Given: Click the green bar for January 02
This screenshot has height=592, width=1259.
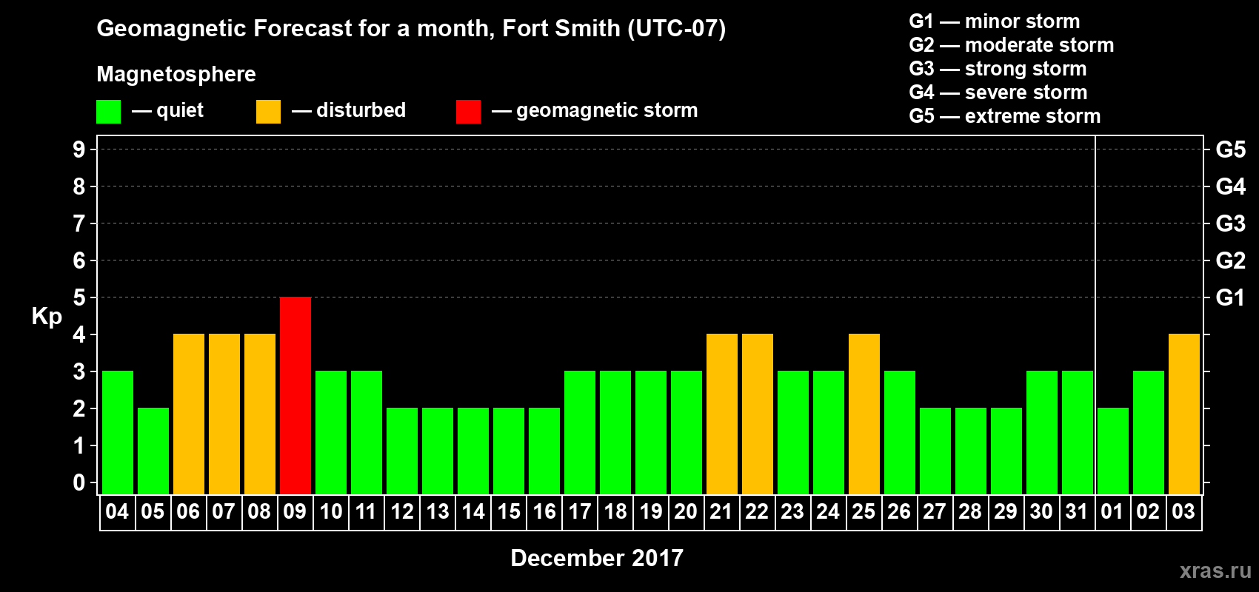Looking at the screenshot, I should 1149,432.
